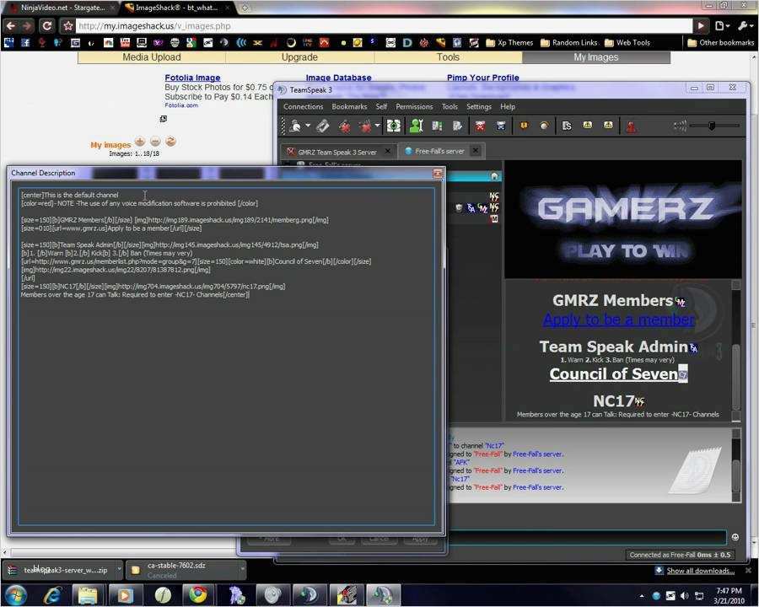This screenshot has height=607, width=759.
Task: Open the Random Links bookmark folder
Action: [x=568, y=43]
